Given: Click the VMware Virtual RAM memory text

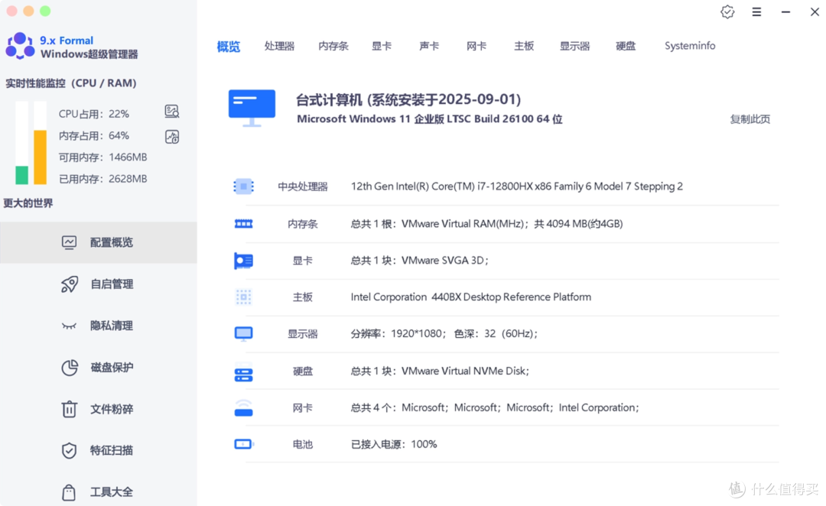Looking at the screenshot, I should tap(486, 224).
